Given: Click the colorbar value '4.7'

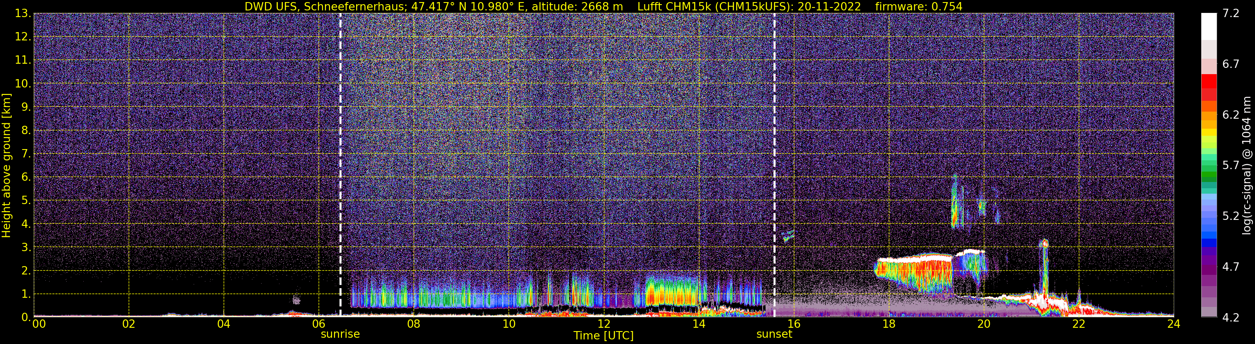Looking at the screenshot, I should tap(1231, 267).
